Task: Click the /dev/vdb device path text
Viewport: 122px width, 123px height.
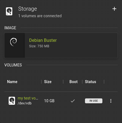Action: [x=25, y=103]
